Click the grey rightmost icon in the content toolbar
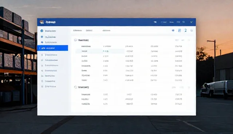 (x=191, y=31)
